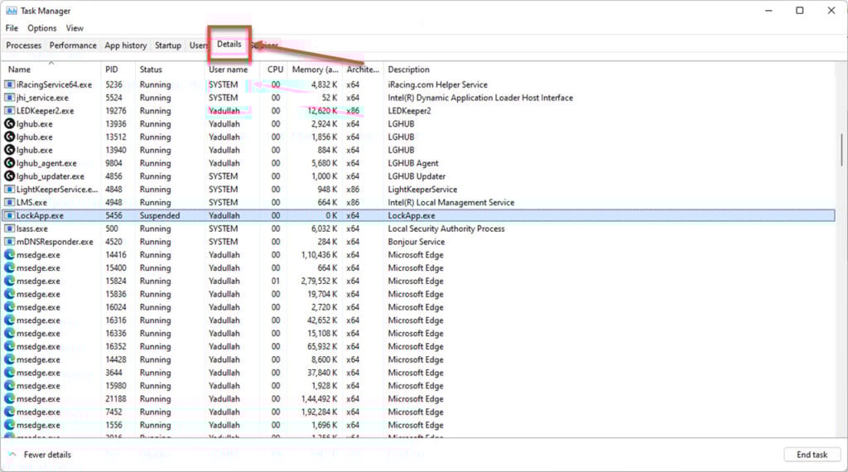Switch to the Startup tab
848x472 pixels.
tap(167, 46)
